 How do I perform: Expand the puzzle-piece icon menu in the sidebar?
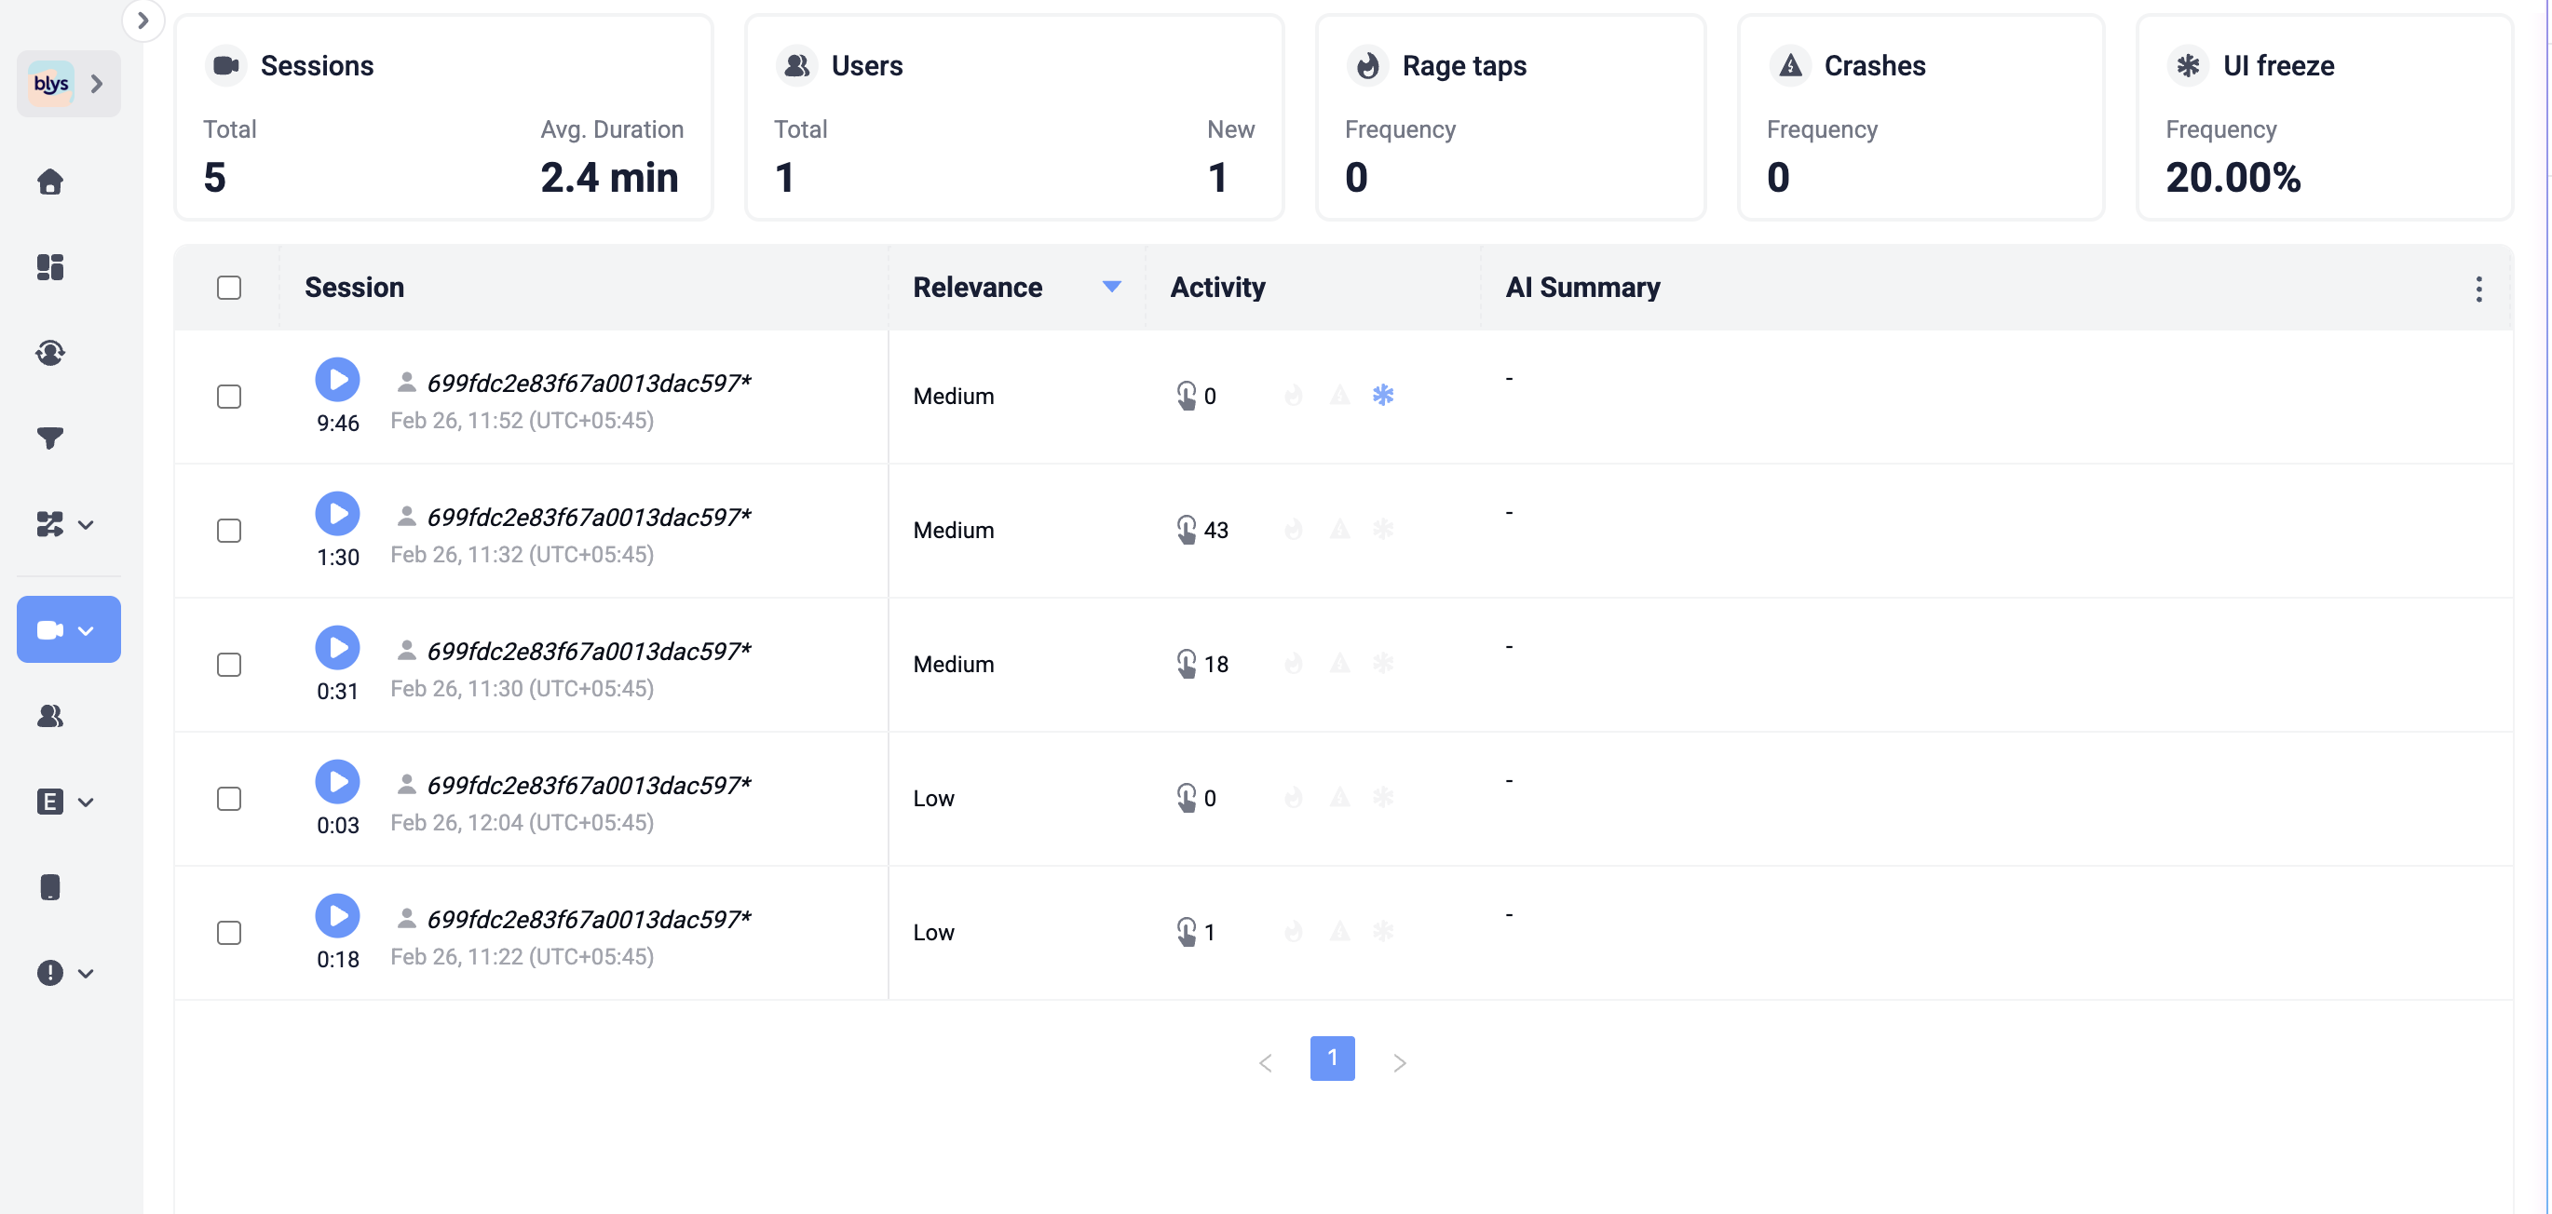click(65, 524)
